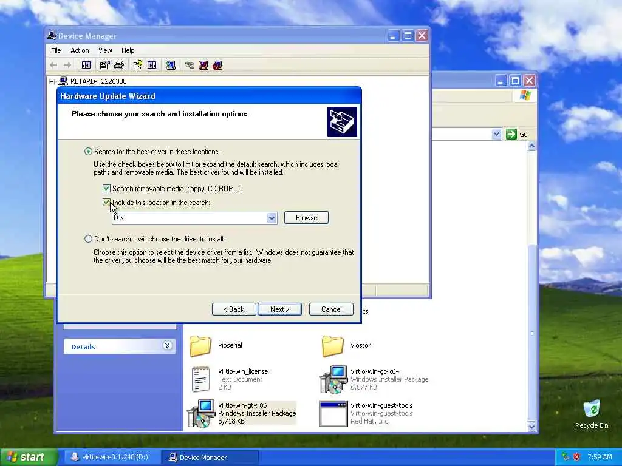Click the wizard hardware icon in the header
The width and height of the screenshot is (622, 466).
point(342,121)
